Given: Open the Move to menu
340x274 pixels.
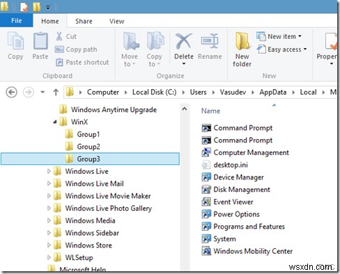Looking at the screenshot, I should 130,50.
